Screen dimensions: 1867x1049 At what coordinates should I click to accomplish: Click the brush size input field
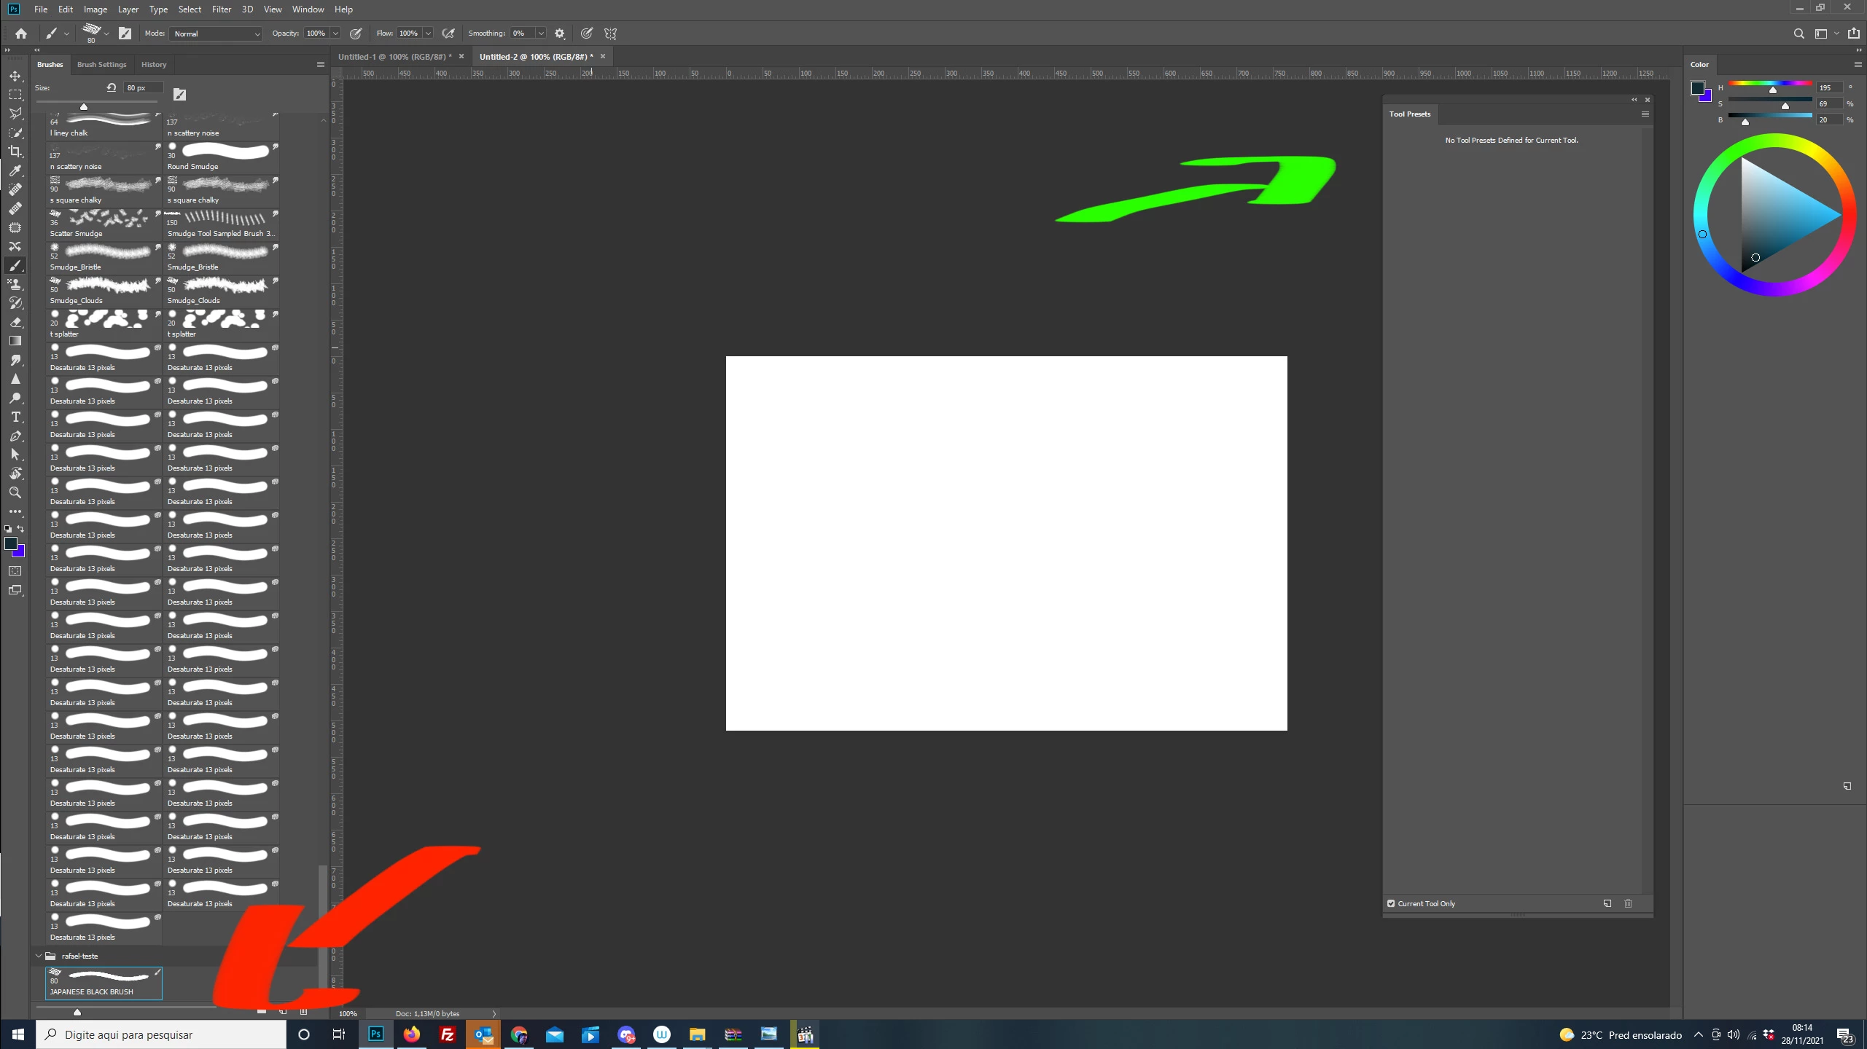[x=142, y=87]
